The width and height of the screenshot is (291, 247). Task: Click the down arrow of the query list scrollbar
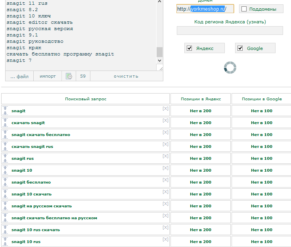(x=160, y=61)
